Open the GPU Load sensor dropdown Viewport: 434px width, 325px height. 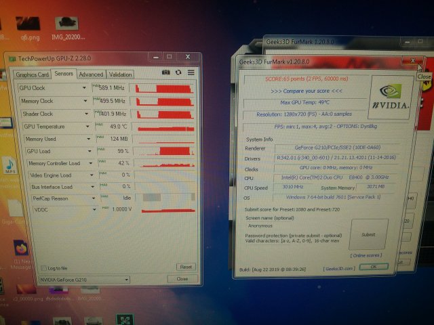(90, 151)
